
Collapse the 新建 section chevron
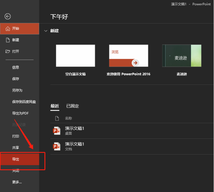point(46,31)
